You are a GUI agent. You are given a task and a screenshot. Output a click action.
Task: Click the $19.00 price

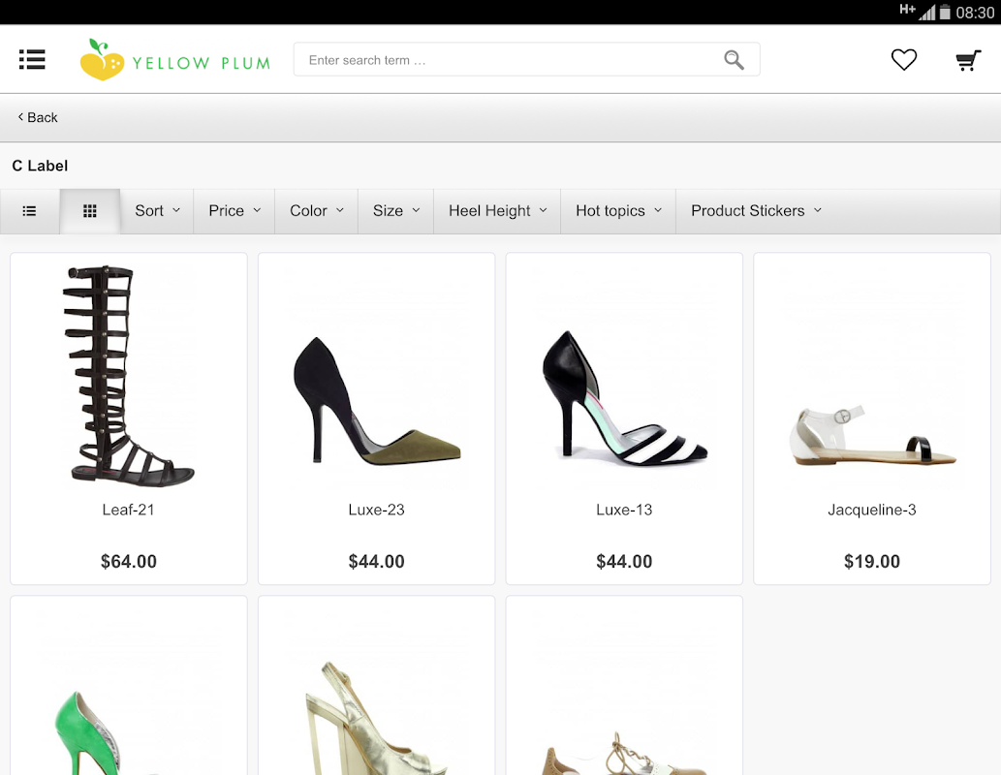872,561
